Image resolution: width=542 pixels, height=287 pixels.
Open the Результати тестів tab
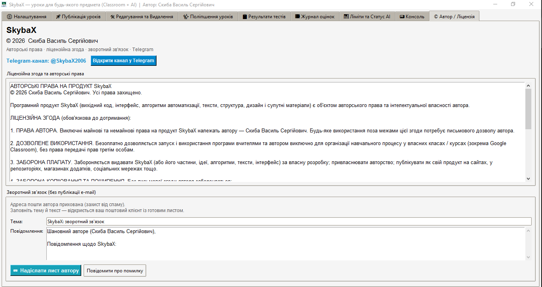(264, 17)
